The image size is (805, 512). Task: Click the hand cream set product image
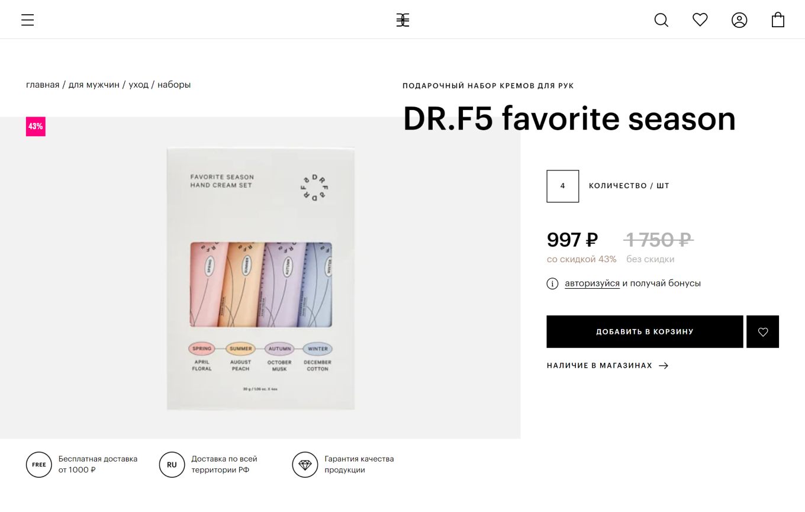pos(260,278)
